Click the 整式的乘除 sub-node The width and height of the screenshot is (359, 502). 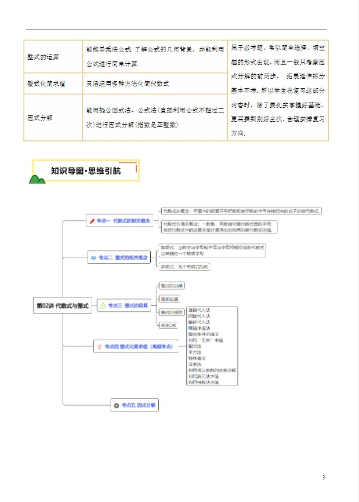coord(172,312)
